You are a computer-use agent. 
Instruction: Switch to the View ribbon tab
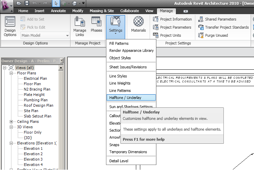149,11
